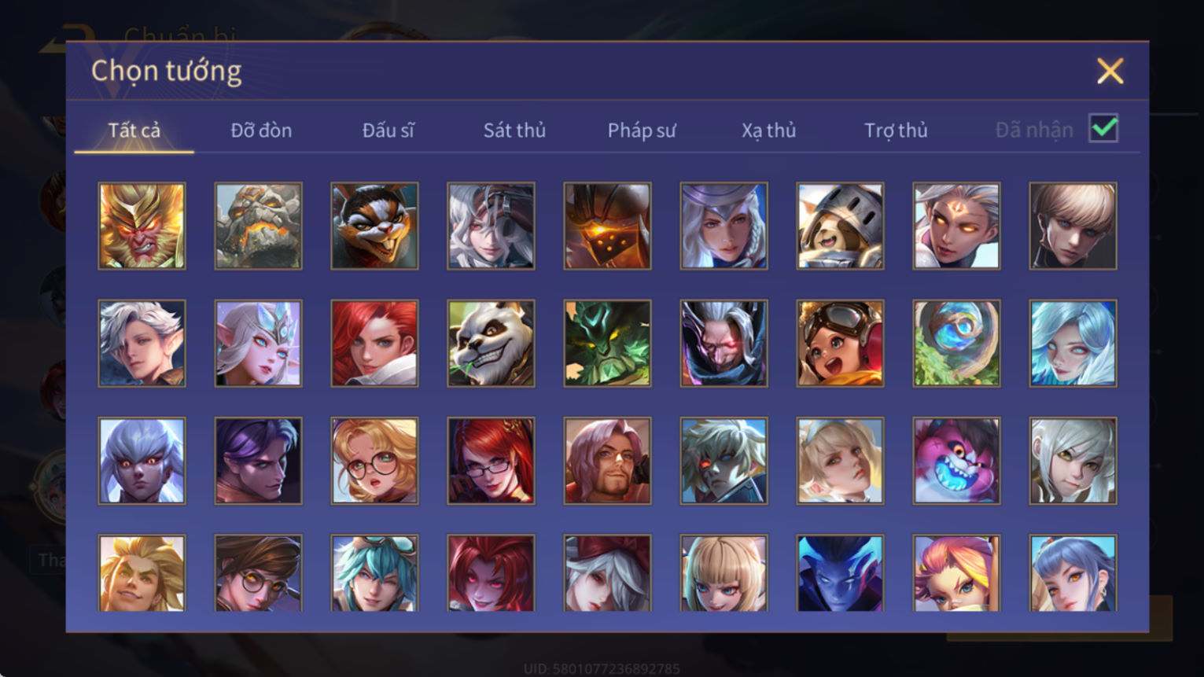Select the swirling blue orb hero
Screen dimensions: 1204x677
956,344
